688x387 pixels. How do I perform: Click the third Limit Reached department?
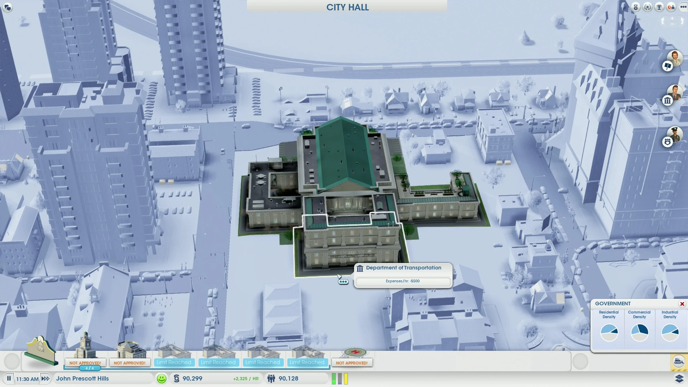click(x=263, y=362)
